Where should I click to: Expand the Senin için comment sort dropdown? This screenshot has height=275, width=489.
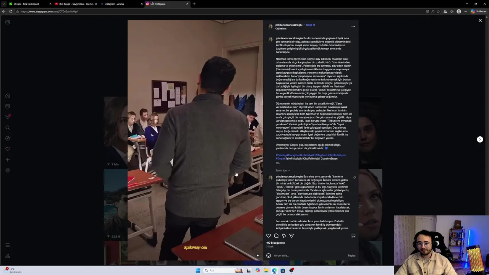[282, 170]
